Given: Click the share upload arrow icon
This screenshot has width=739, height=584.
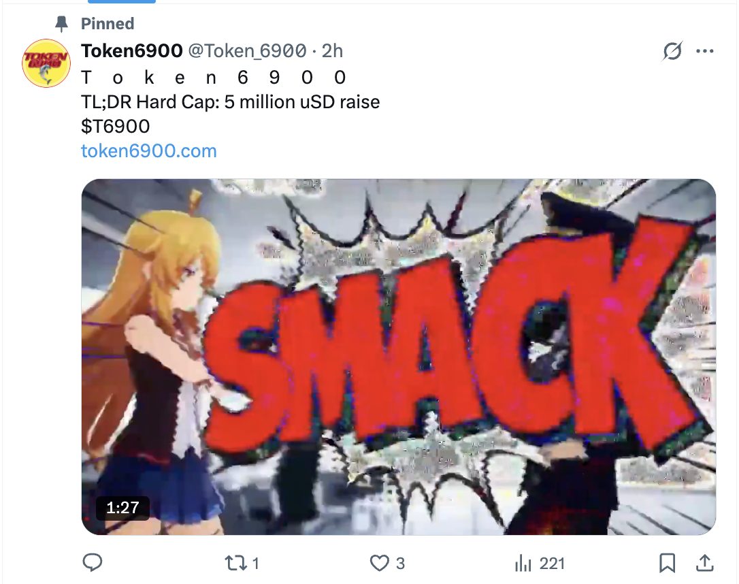Looking at the screenshot, I should pos(705,563).
